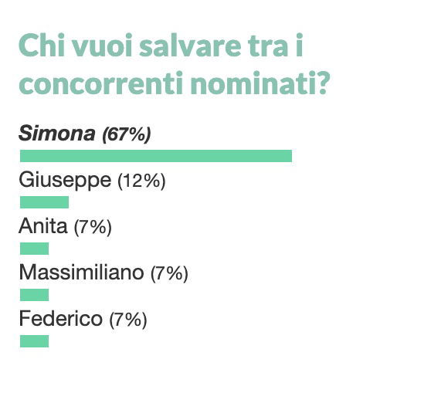Click the question mark ending the title
This screenshot has width=431, height=403.
[322, 83]
